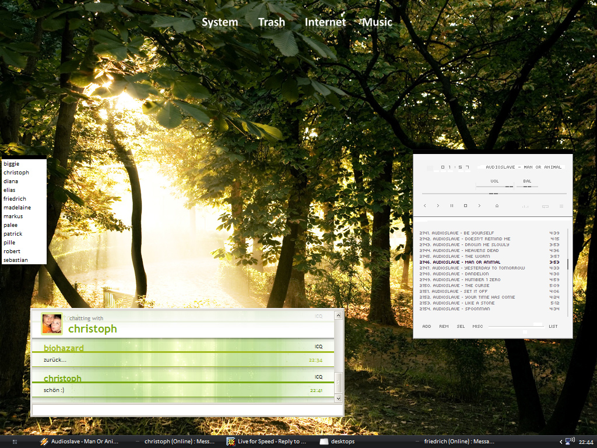Click the 01:57 elapsed time display
This screenshot has height=448, width=597.
click(x=455, y=167)
